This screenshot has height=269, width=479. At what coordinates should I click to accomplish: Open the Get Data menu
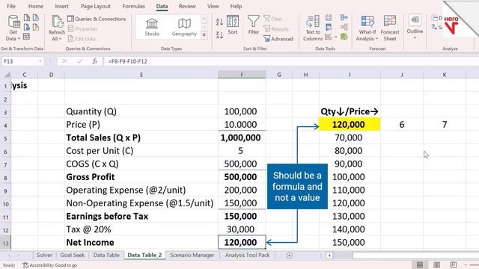click(13, 28)
